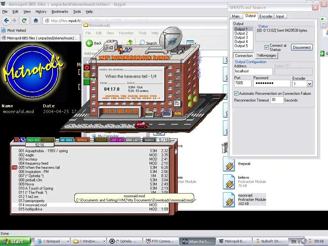Open the Favorites menu in Downloads window
Screen dimensions: 328x246
126,33
